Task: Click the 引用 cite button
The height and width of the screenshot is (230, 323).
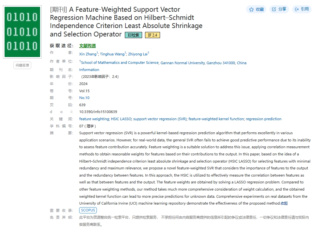Action: pos(301,9)
